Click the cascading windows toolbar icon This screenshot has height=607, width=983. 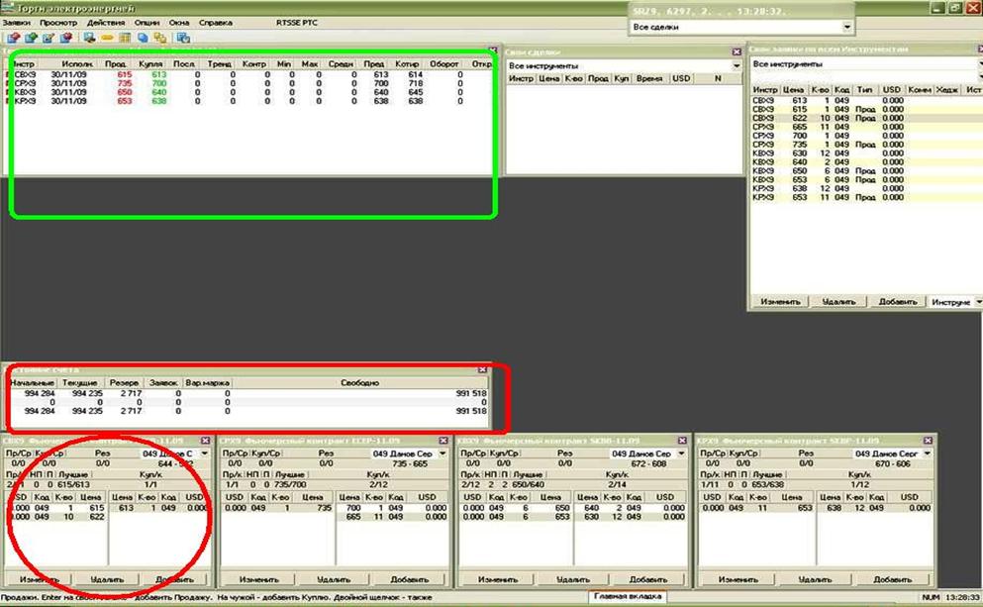point(159,38)
